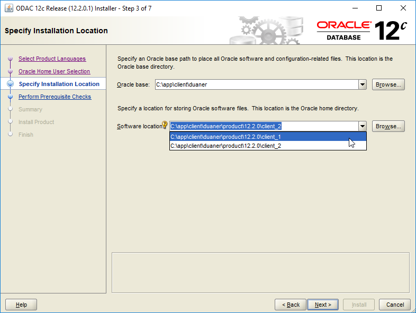Click the 'Software location' label
Viewport: 416px width, 313px height.
click(139, 127)
